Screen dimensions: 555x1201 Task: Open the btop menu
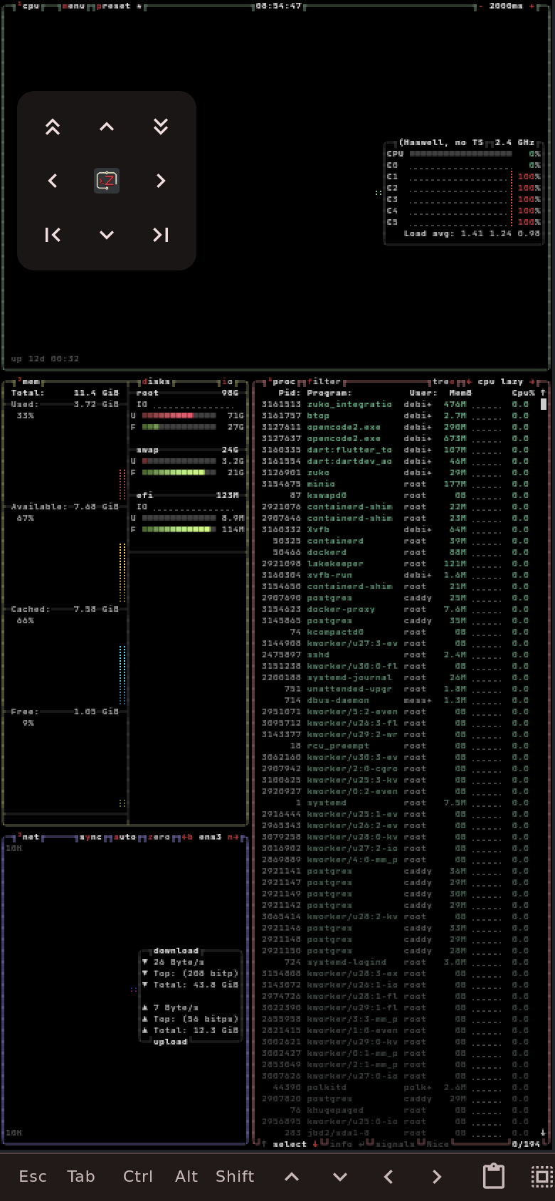(73, 6)
